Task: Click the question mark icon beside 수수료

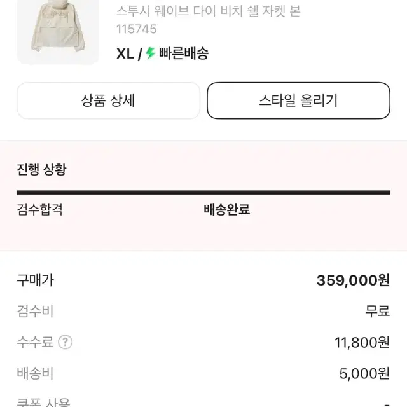Action: pyautogui.click(x=66, y=343)
